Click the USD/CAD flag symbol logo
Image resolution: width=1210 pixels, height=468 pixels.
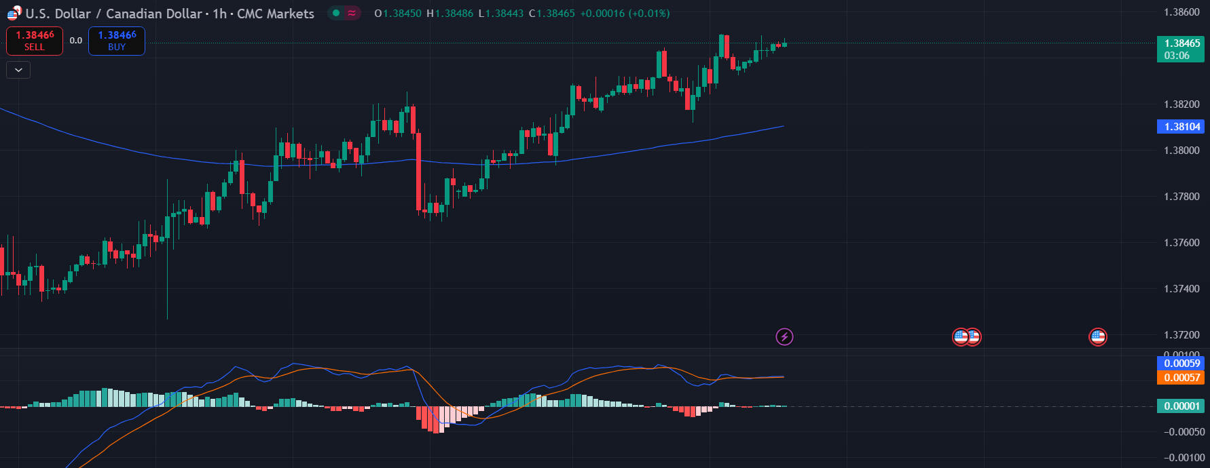pos(14,13)
